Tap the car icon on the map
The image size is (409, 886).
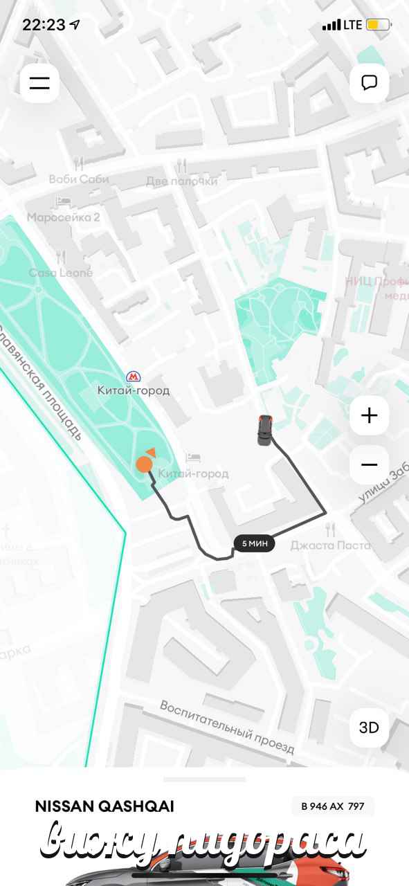[x=265, y=431]
